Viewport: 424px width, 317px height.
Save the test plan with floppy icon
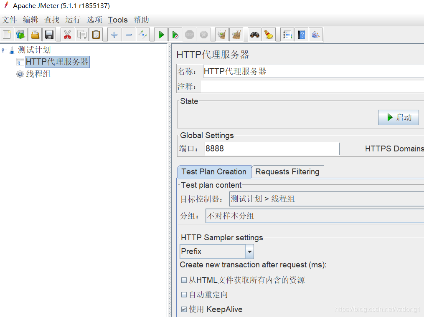(x=49, y=35)
